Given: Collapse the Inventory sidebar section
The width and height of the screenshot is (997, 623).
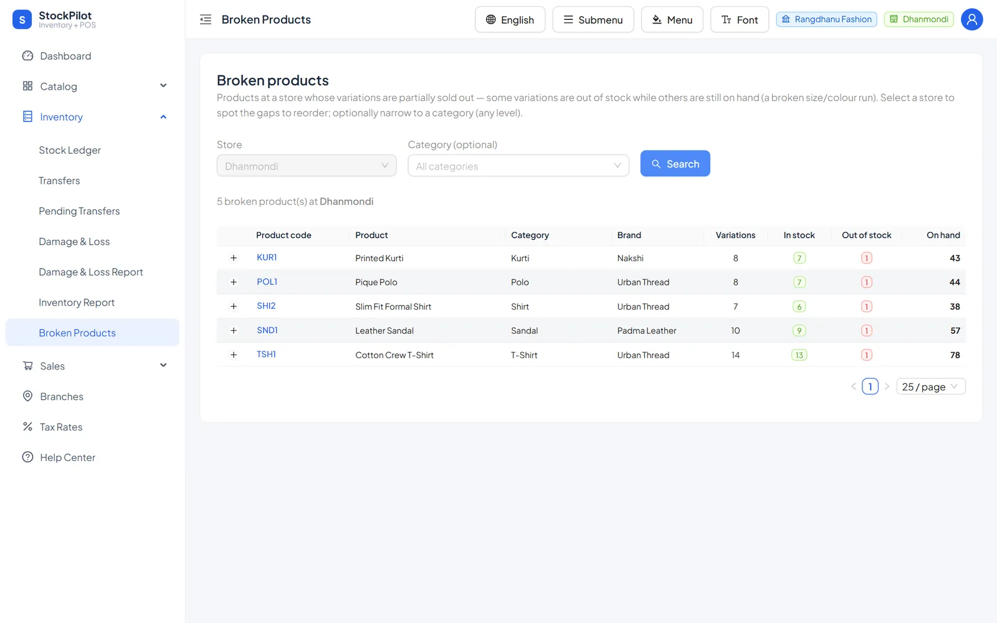Looking at the screenshot, I should pos(92,117).
